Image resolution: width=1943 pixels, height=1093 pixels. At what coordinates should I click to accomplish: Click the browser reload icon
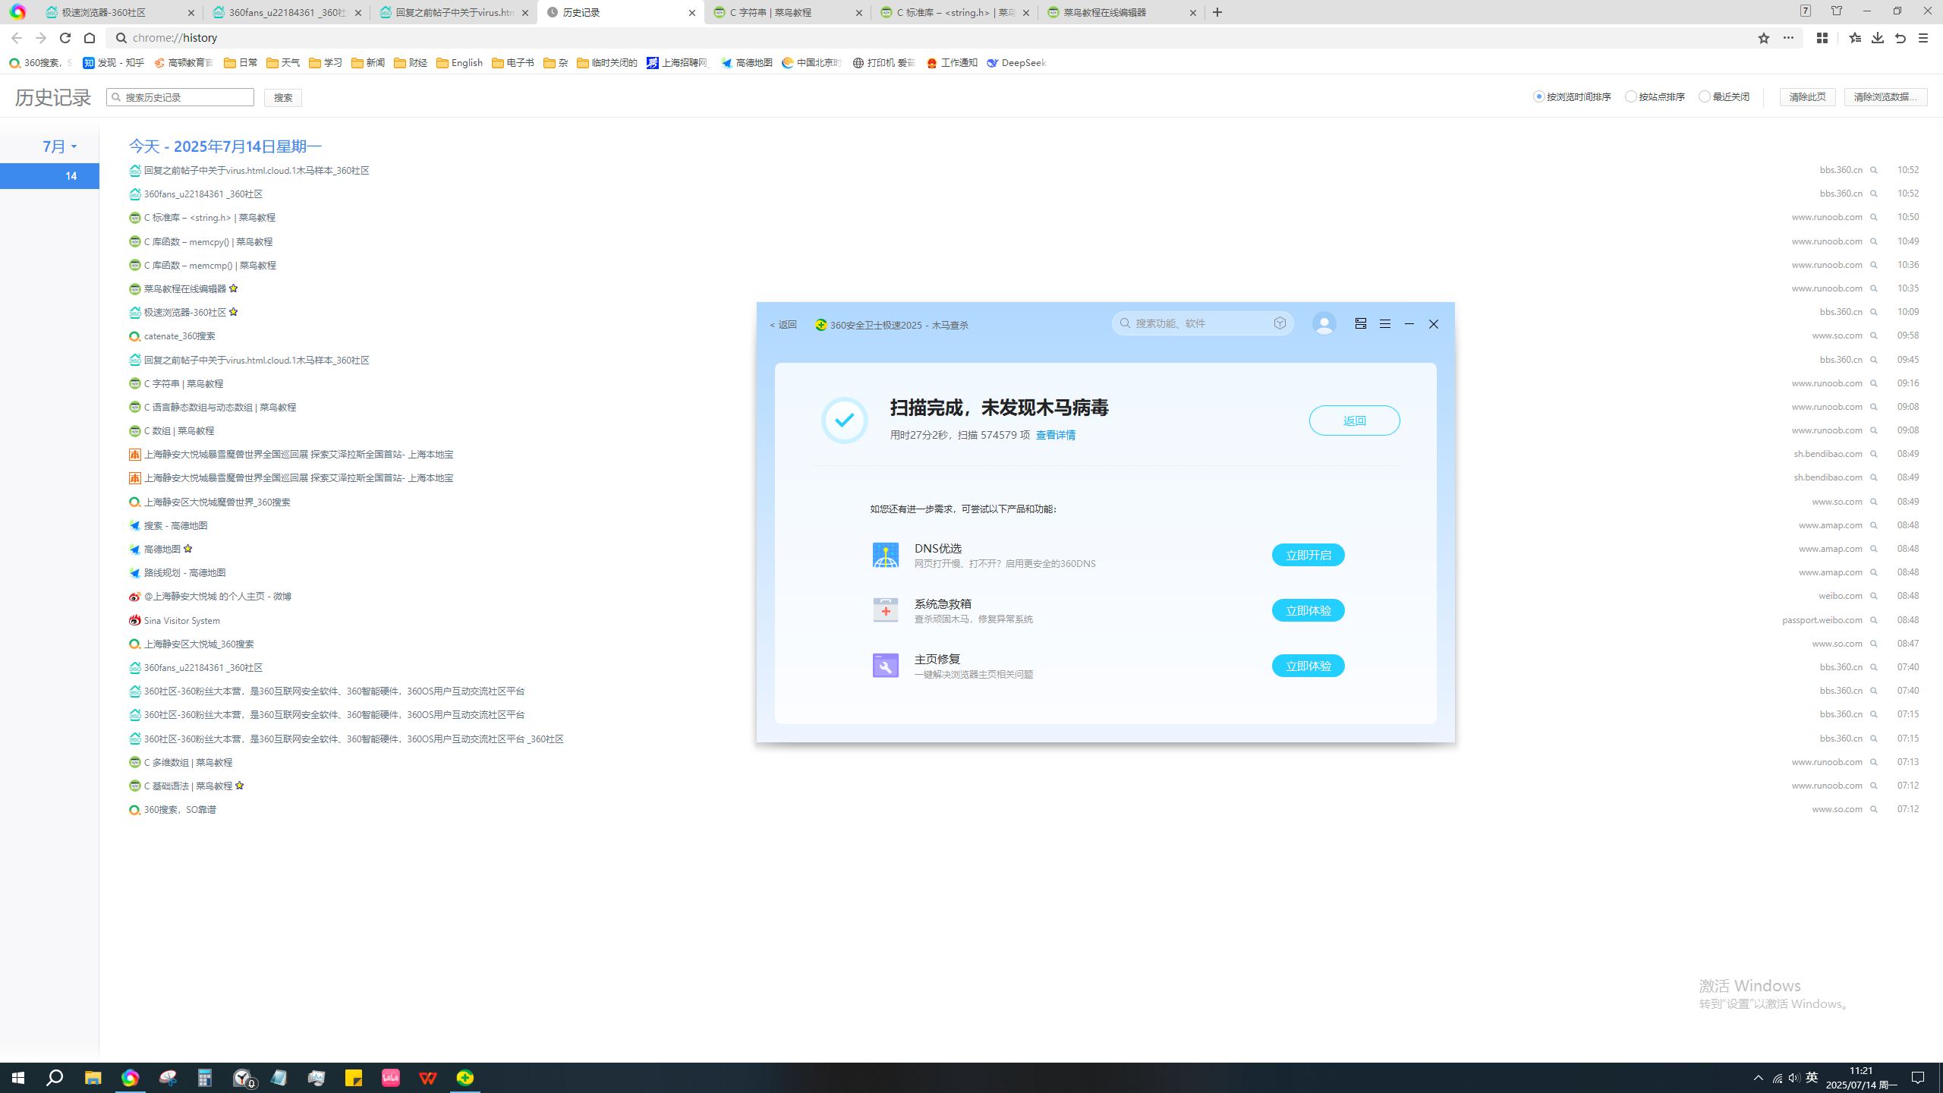tap(65, 38)
